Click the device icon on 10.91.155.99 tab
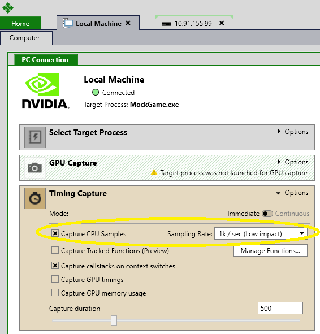The image size is (320, 334). point(166,24)
